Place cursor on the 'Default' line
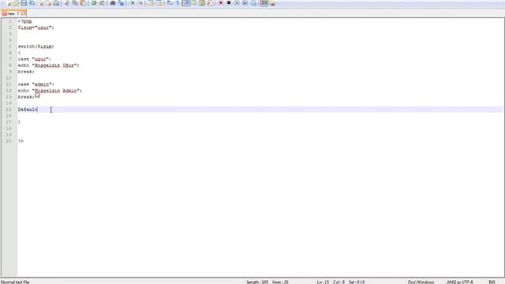 point(28,110)
